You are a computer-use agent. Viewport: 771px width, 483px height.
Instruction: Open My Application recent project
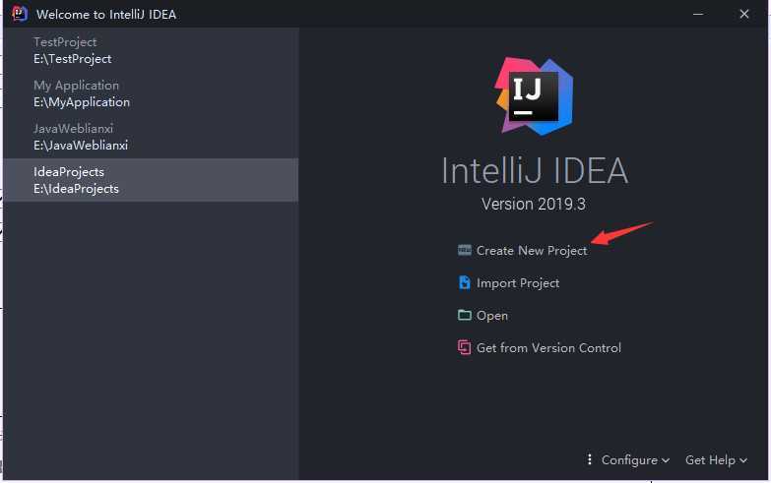[x=151, y=93]
